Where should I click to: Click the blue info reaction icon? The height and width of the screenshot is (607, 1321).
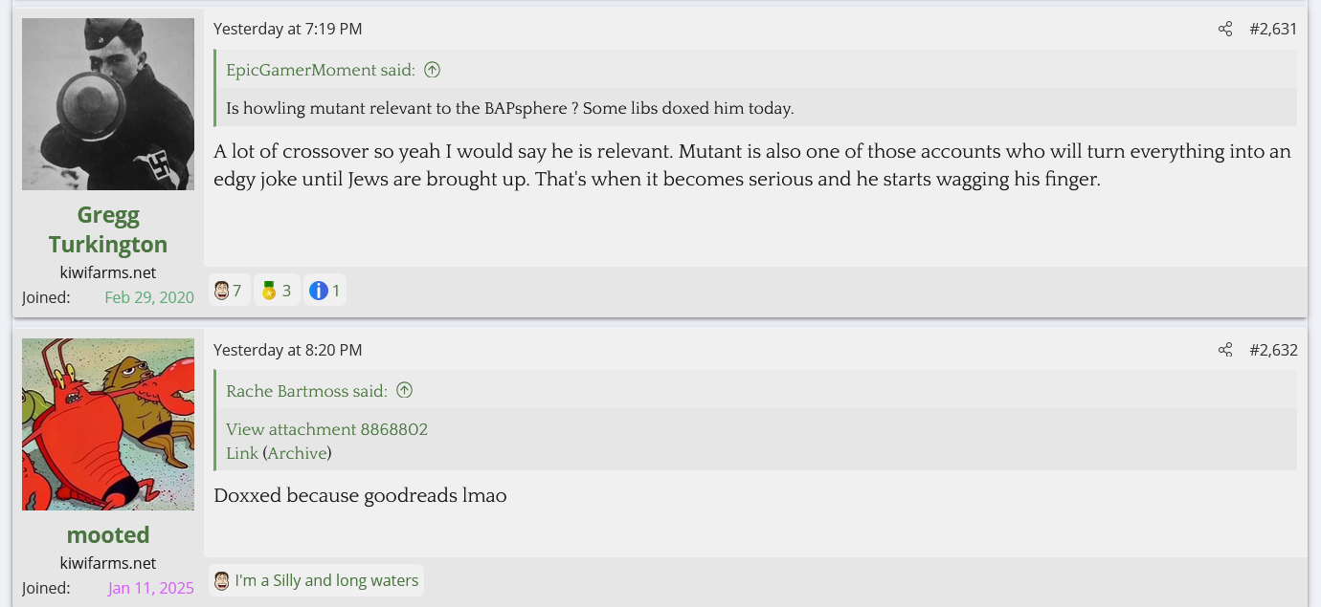click(319, 291)
